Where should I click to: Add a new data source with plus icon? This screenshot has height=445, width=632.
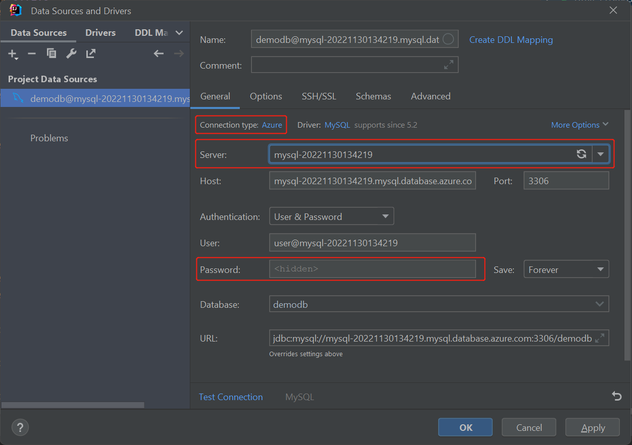click(12, 53)
